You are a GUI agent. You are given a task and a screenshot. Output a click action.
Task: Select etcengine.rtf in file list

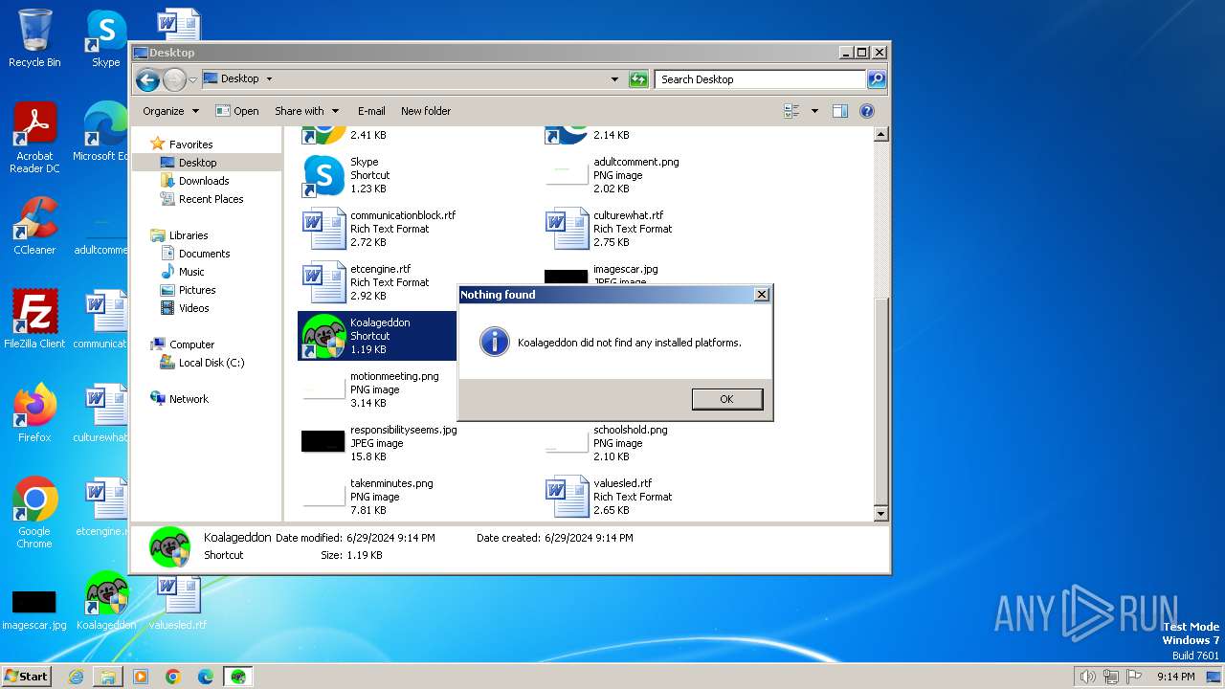[x=378, y=282]
